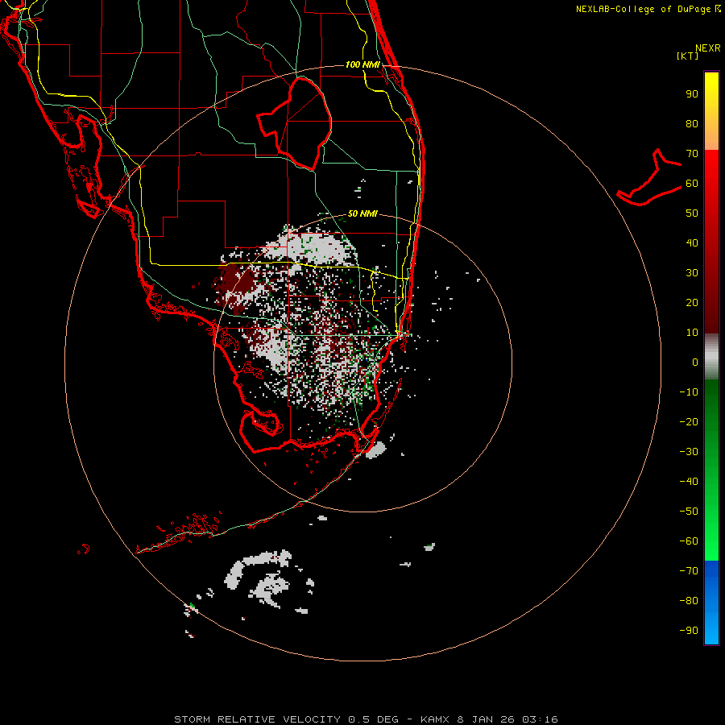Select the positive 30 value on velocity scale
Viewport: 725px width, 725px height.
coord(692,273)
